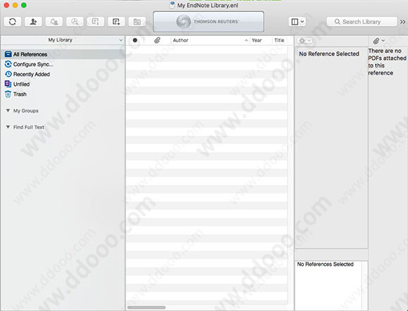Screen dimensions: 408x311
Task: Sort by attachment paperclip column
Action: point(157,40)
